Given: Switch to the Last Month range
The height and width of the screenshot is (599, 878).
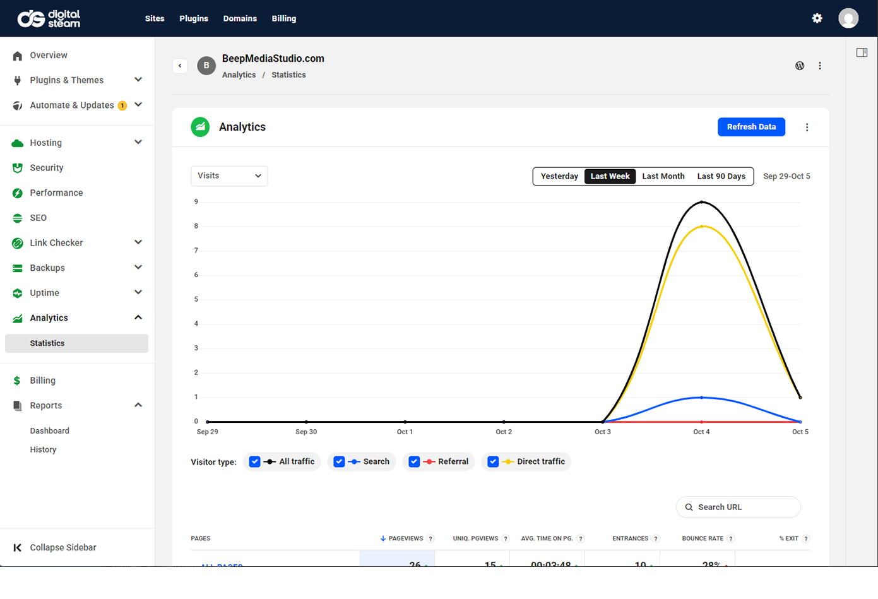Looking at the screenshot, I should point(663,176).
